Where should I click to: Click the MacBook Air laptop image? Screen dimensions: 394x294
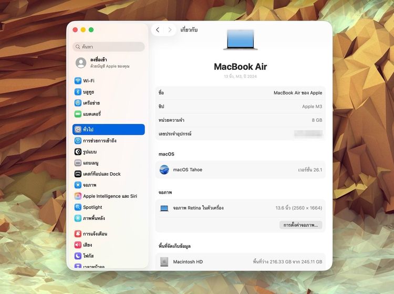(x=241, y=40)
